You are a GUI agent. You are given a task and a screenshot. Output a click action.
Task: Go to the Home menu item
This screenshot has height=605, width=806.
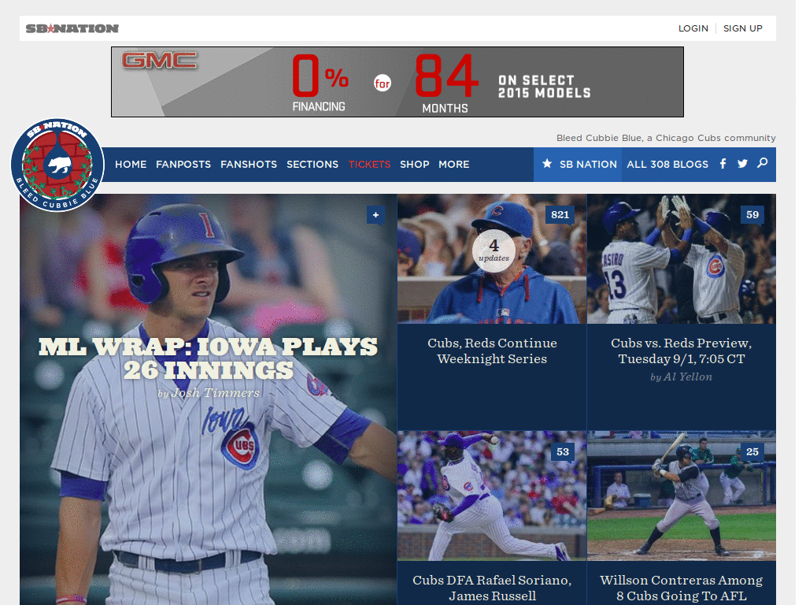tap(131, 164)
